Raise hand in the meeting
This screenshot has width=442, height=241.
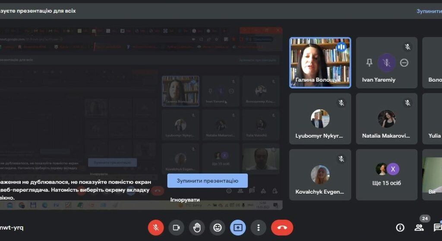click(197, 227)
